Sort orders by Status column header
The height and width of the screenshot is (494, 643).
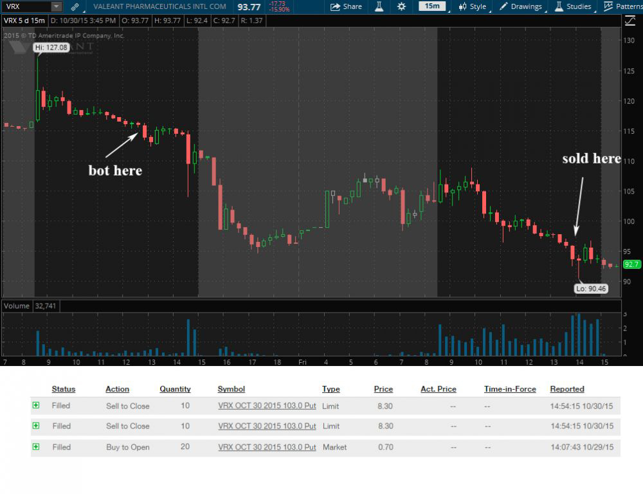[64, 389]
